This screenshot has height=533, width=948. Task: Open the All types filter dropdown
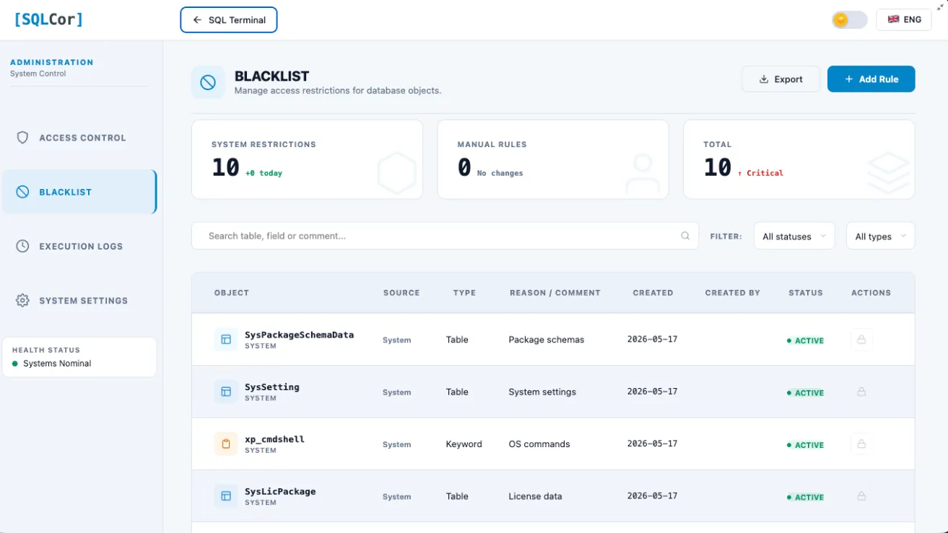click(880, 236)
